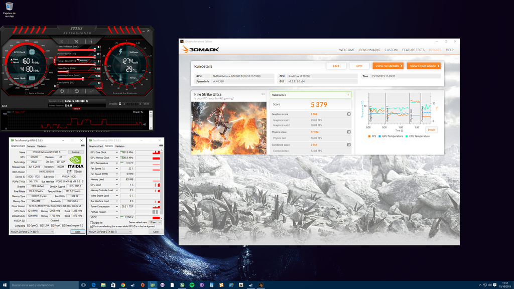Open MSI Afterburner Kombustor (K) button
The width and height of the screenshot is (514, 289).
(x=62, y=42)
